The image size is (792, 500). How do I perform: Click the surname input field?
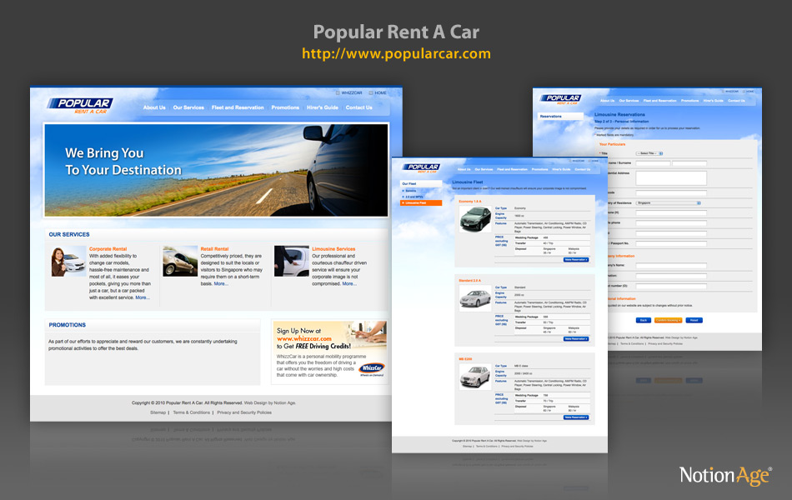(x=689, y=163)
